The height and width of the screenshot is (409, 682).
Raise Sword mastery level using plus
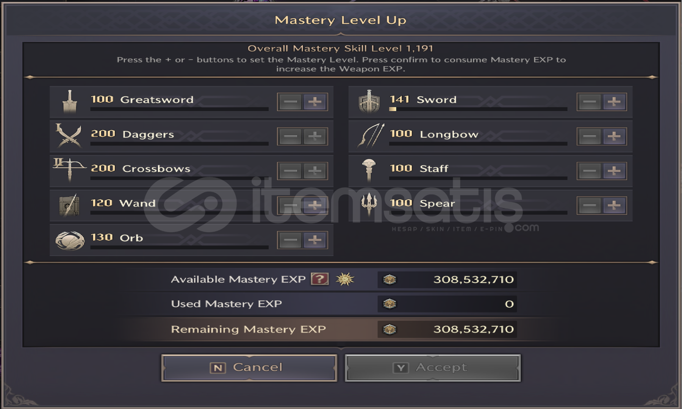(x=614, y=102)
